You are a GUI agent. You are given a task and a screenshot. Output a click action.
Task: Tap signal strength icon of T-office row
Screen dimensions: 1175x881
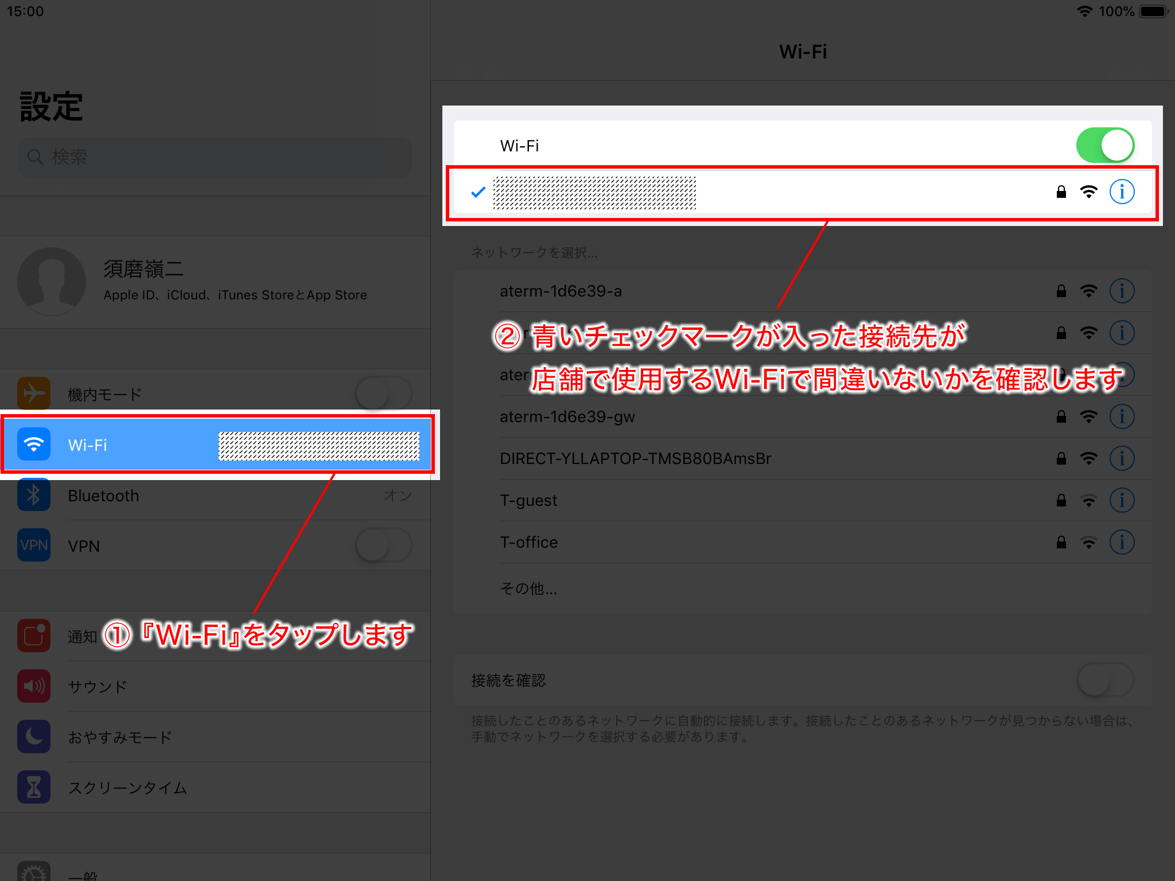pos(1089,543)
